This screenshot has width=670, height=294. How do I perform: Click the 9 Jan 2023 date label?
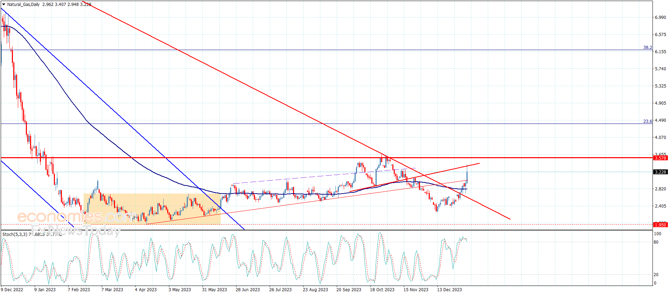[x=45, y=289]
